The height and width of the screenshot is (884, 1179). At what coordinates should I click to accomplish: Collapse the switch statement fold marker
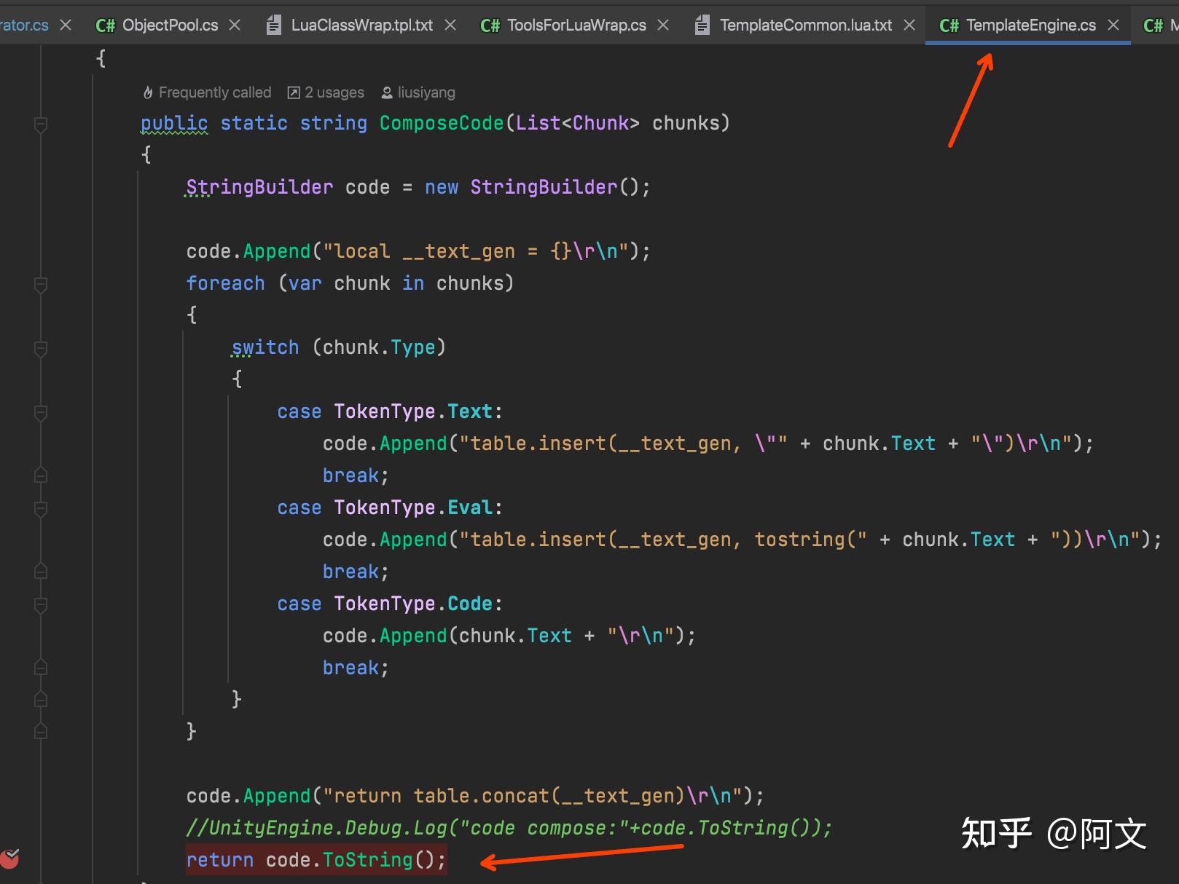[x=41, y=349]
